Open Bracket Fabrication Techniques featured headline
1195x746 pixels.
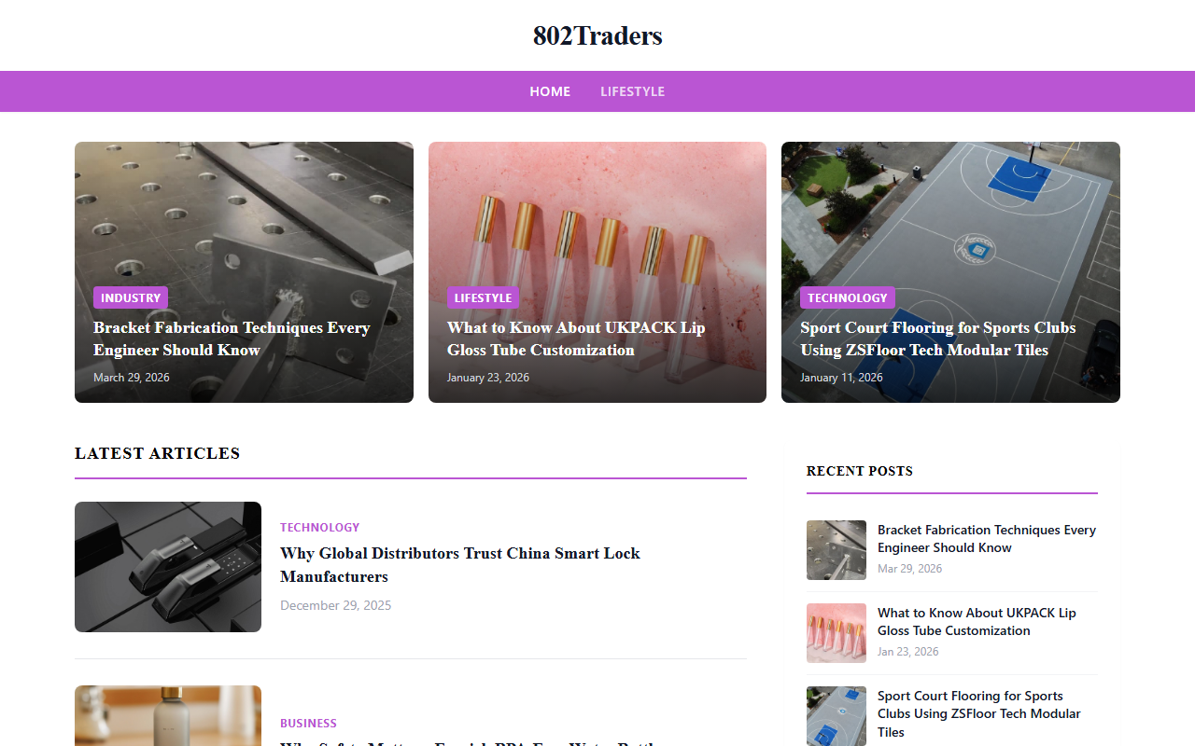pos(232,338)
